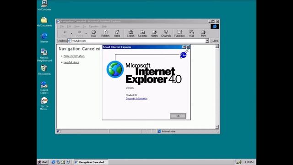Open the Mail toolbar button

[x=191, y=33]
